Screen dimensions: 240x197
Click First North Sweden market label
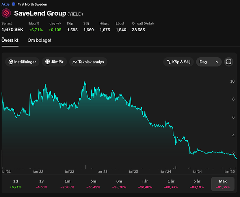(32, 4)
